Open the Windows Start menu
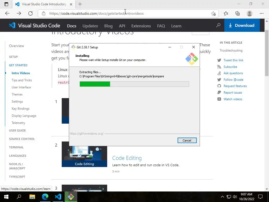 click(x=6, y=197)
